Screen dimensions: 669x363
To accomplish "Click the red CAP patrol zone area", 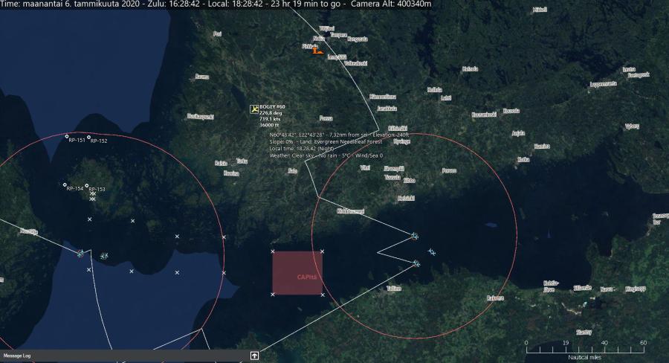I will pos(297,273).
